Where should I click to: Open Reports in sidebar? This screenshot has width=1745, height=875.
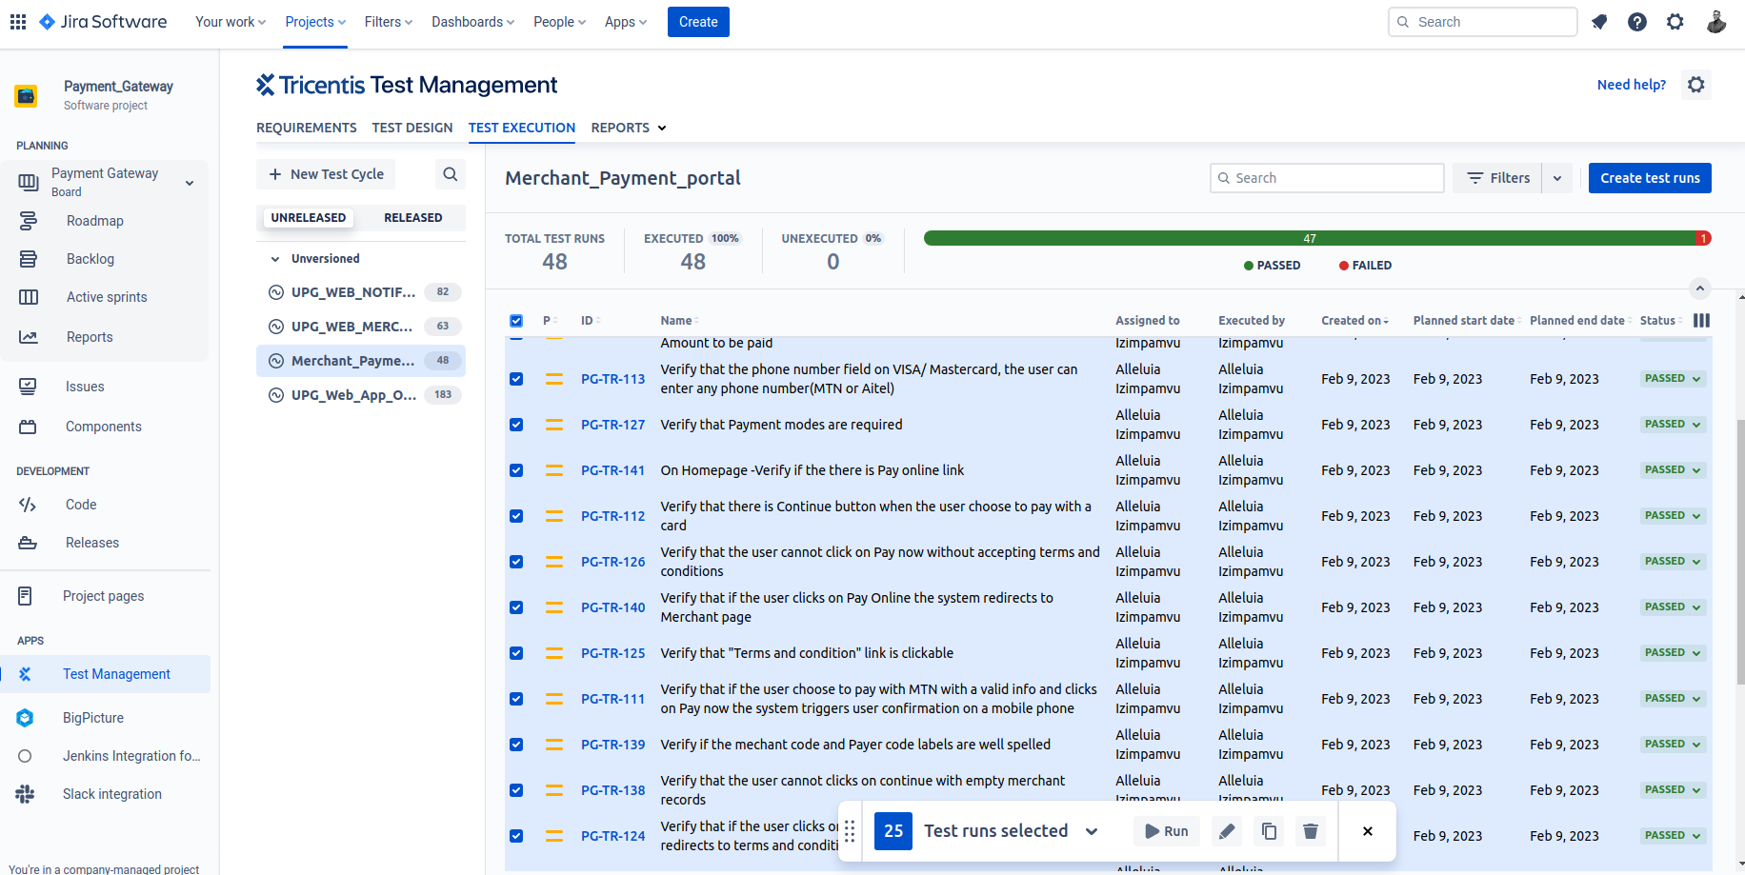click(x=90, y=337)
